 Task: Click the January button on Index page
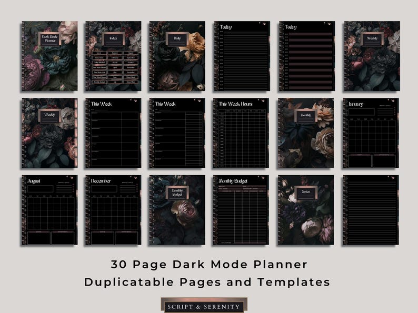coord(115,53)
